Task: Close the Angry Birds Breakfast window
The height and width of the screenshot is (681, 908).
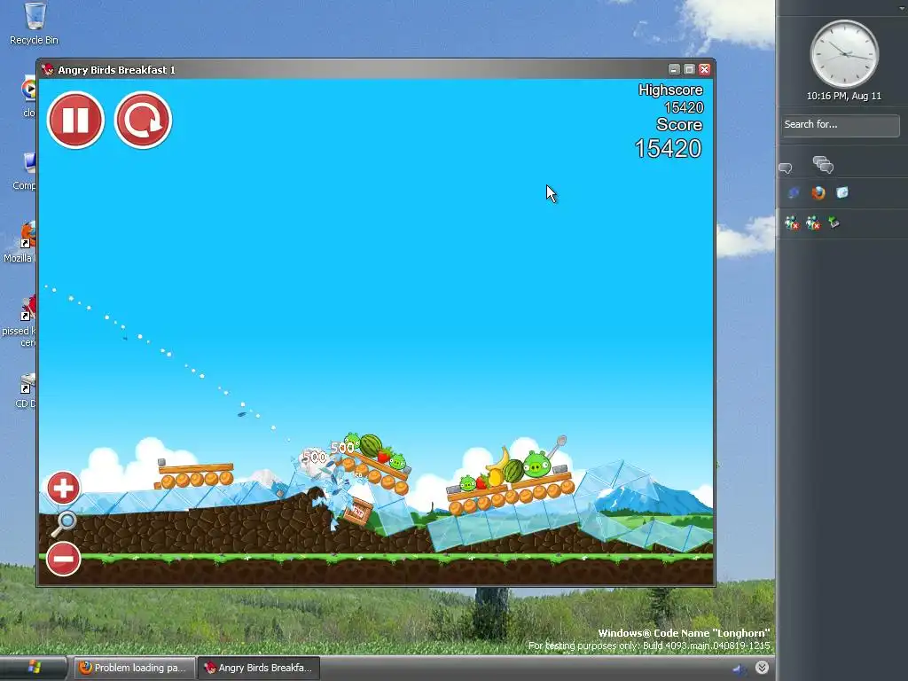Action: [704, 69]
